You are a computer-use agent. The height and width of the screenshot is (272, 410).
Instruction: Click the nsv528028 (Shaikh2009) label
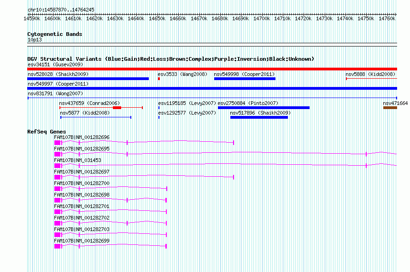click(58, 74)
